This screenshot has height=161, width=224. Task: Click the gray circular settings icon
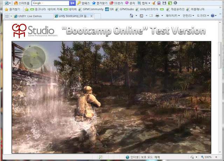pos(175,3)
